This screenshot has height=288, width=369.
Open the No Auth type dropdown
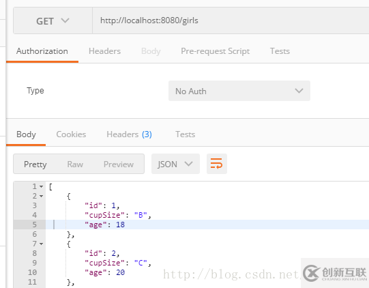point(239,91)
